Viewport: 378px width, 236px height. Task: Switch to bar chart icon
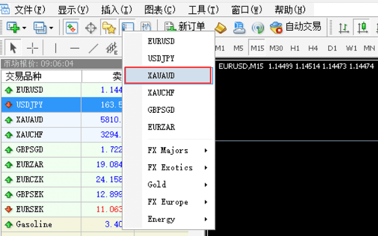click(344, 28)
